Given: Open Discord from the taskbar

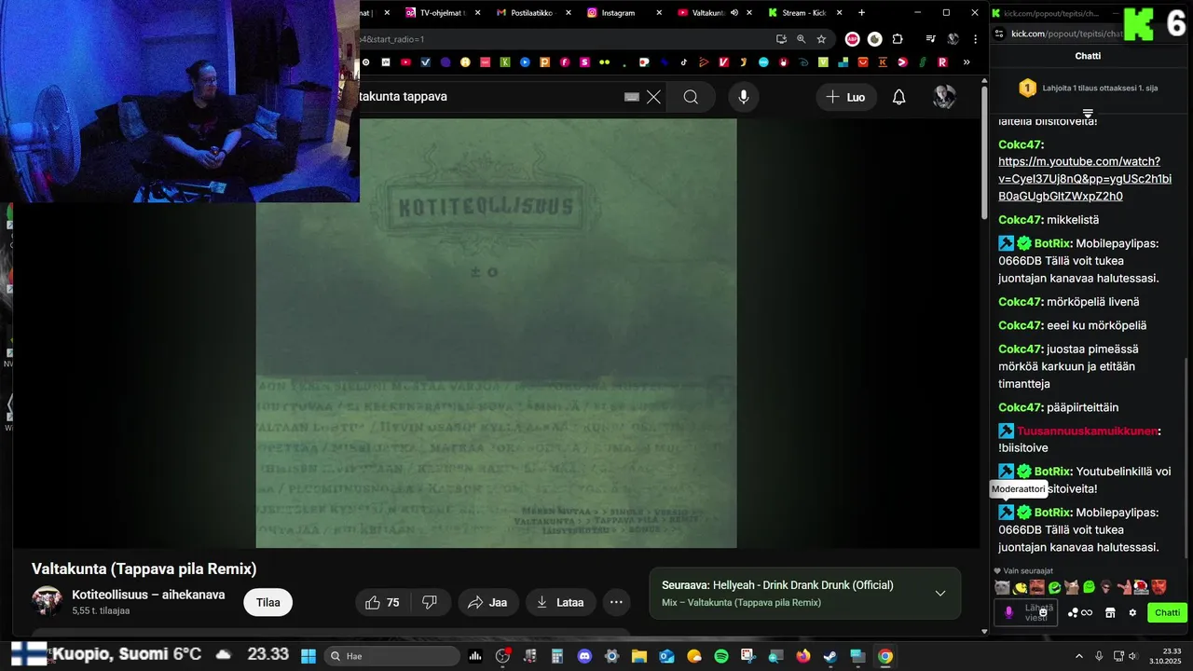Looking at the screenshot, I should point(584,656).
